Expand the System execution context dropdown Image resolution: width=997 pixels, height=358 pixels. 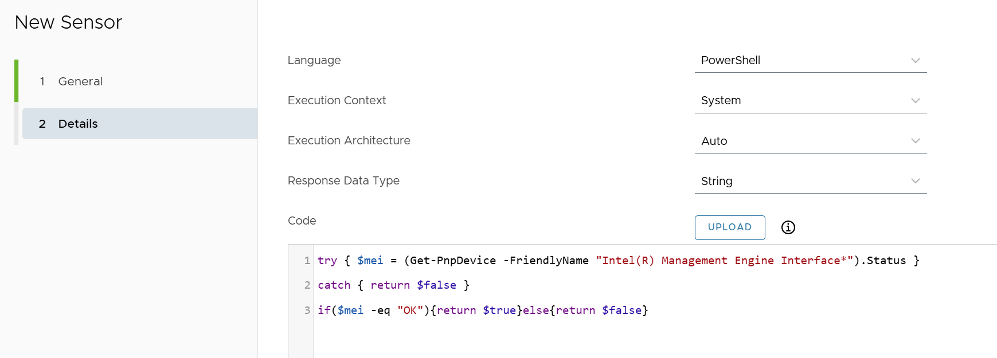coord(803,101)
